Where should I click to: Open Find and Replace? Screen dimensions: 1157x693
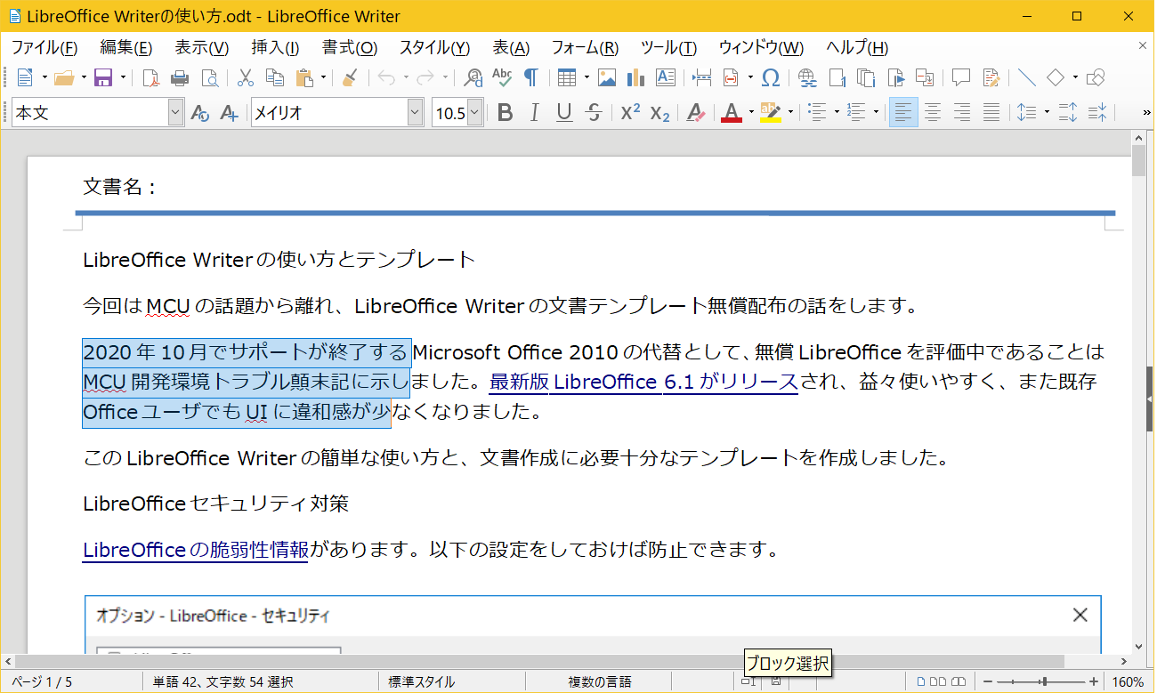pyautogui.click(x=474, y=78)
